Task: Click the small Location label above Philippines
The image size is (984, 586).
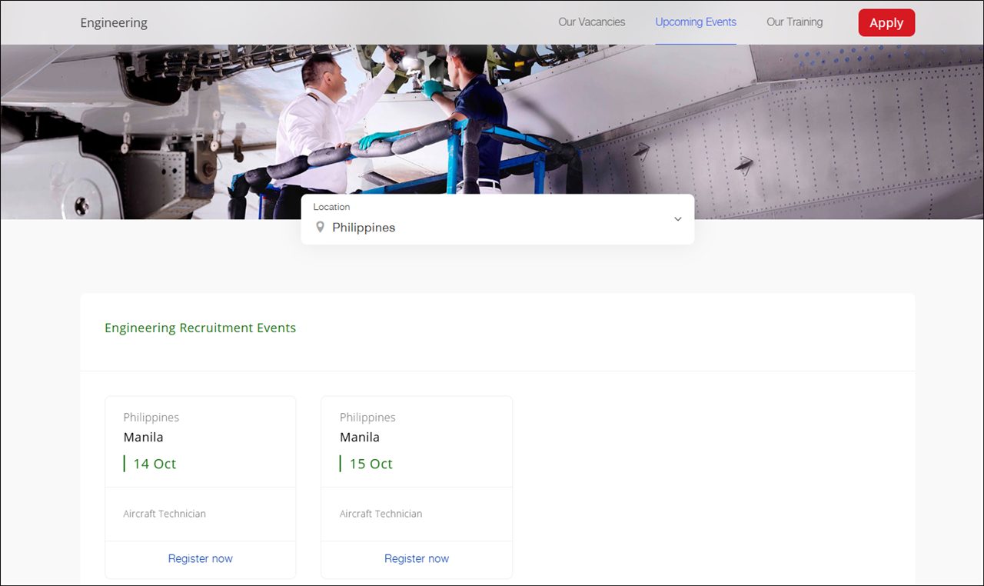Action: tap(331, 207)
